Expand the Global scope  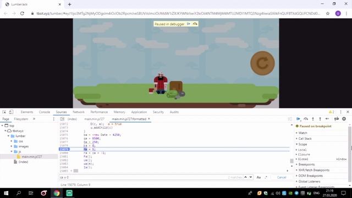click(303, 159)
